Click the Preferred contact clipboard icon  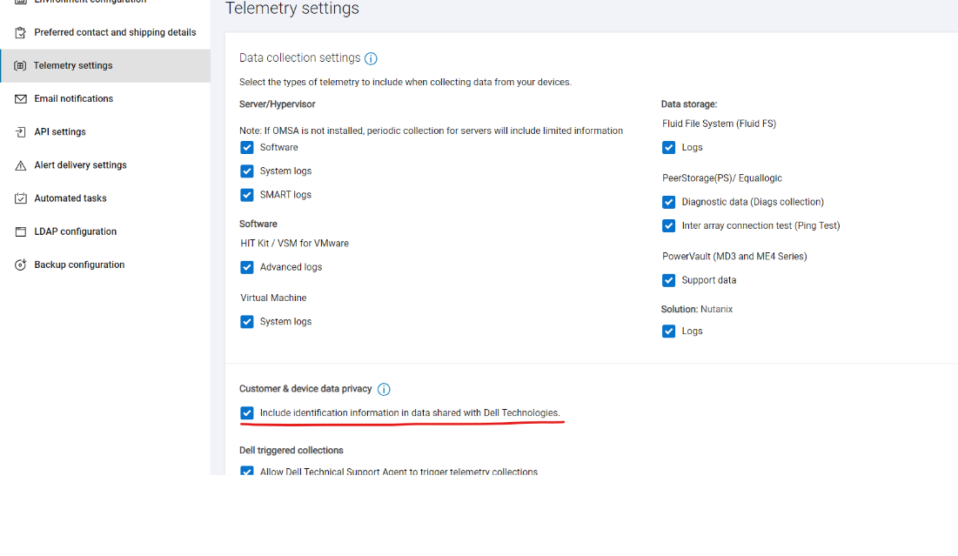click(x=21, y=32)
